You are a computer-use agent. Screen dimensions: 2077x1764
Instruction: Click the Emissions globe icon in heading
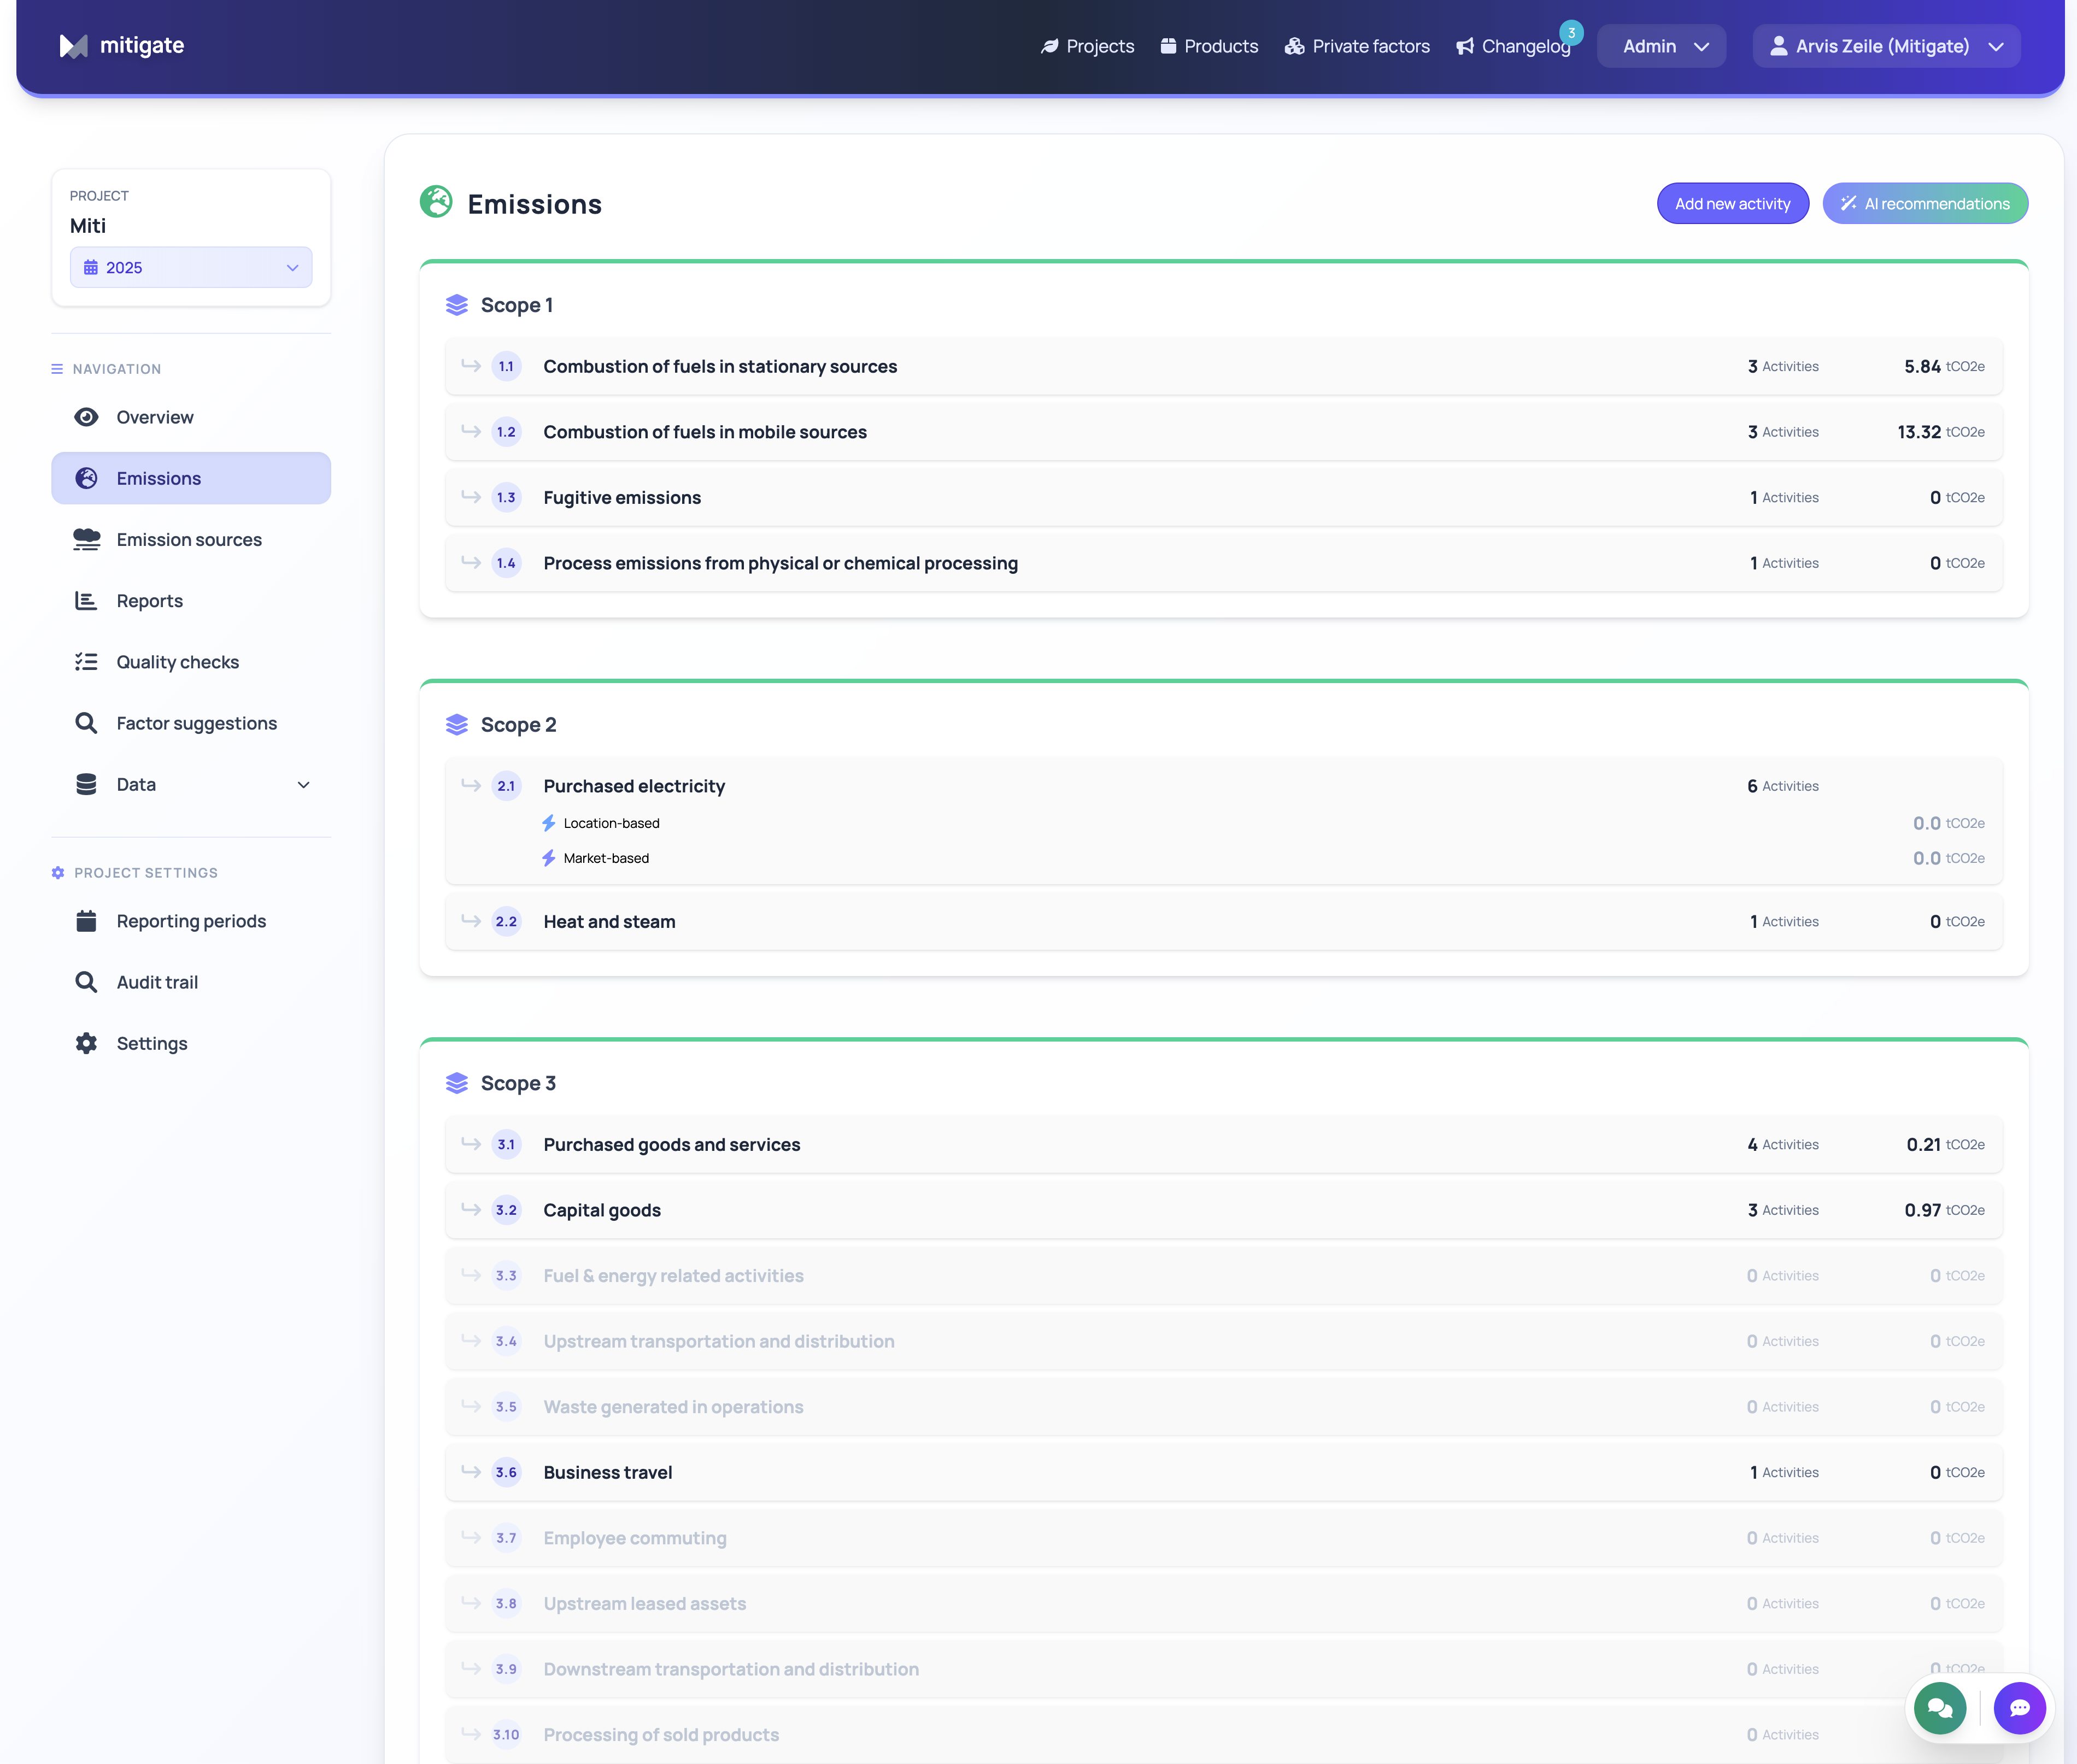[436, 202]
